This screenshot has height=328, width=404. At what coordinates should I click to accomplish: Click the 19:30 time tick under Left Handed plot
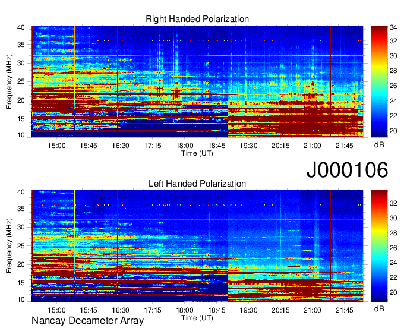click(x=248, y=310)
